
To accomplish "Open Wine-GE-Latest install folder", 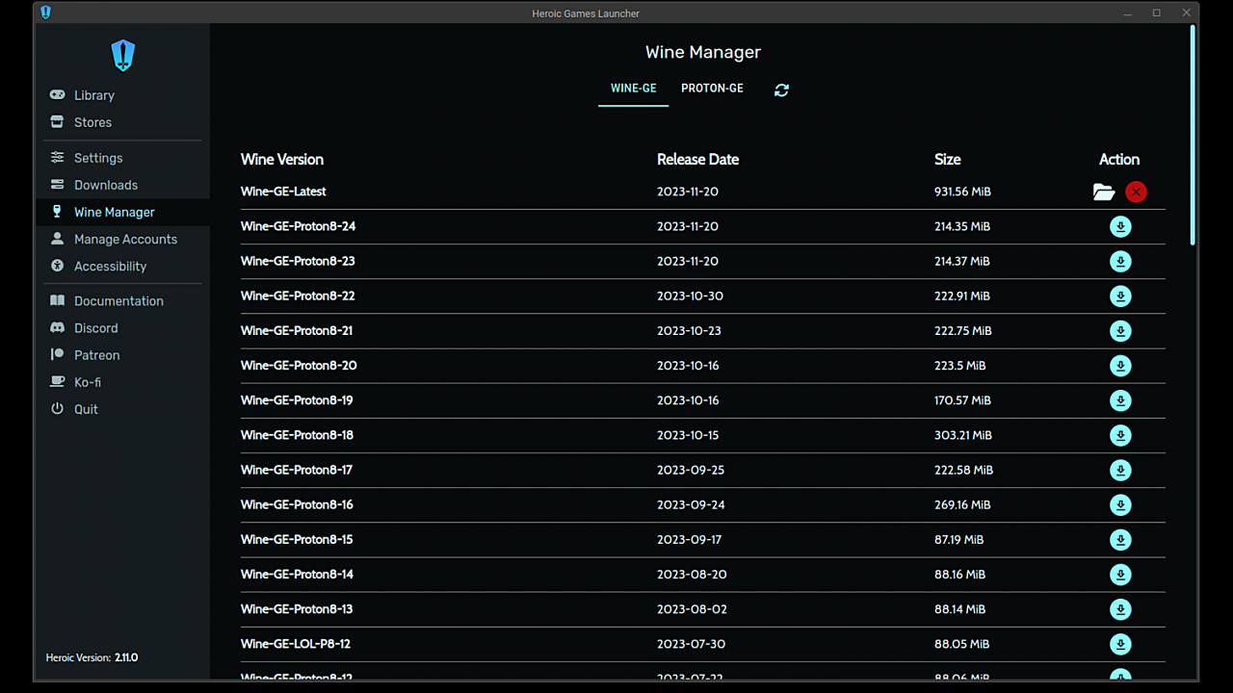I will 1104,192.
